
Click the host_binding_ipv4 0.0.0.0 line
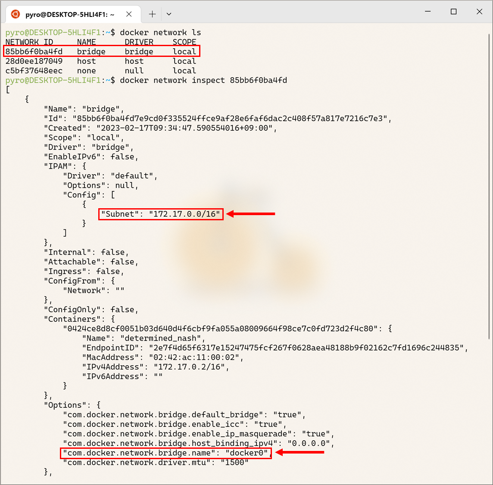pos(199,443)
